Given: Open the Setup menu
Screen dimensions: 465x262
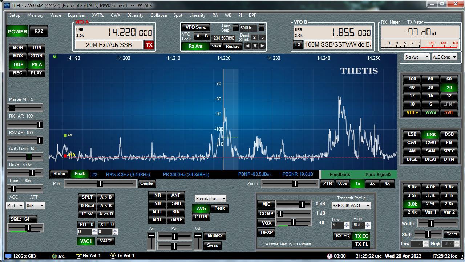Looking at the screenshot, I should [15, 15].
